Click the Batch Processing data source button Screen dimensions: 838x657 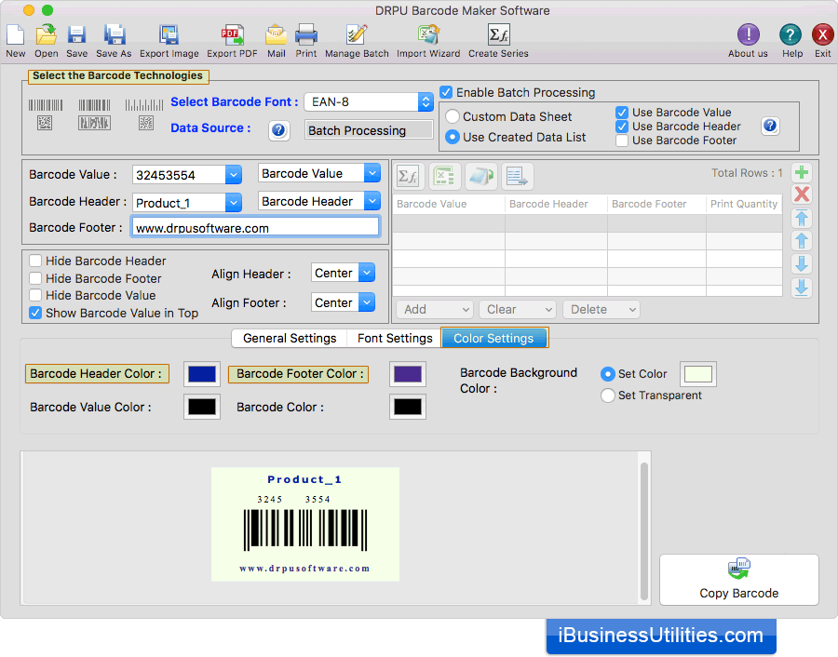point(368,130)
